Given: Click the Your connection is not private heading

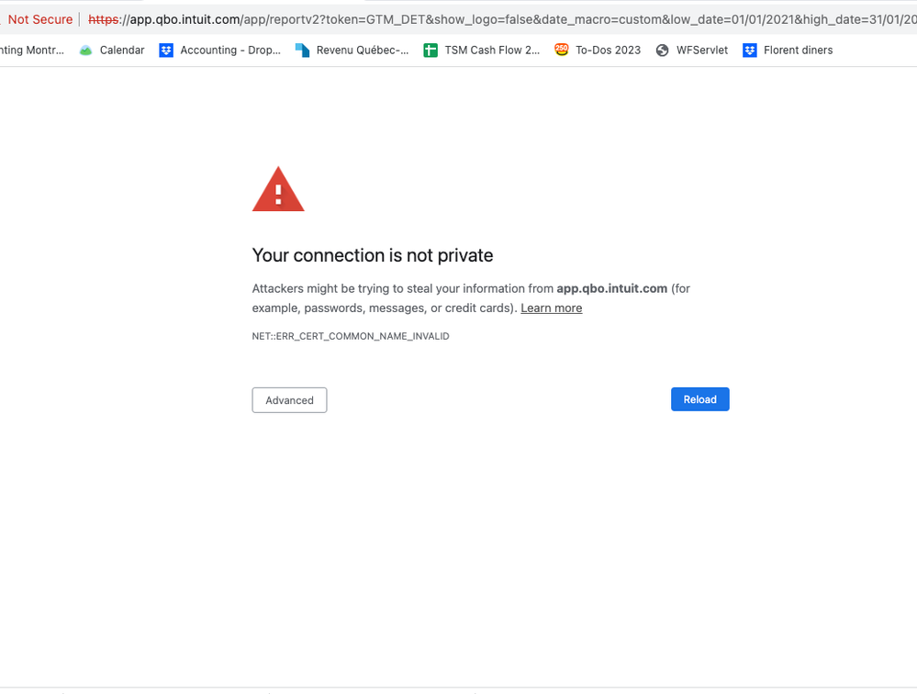Looking at the screenshot, I should click(373, 255).
